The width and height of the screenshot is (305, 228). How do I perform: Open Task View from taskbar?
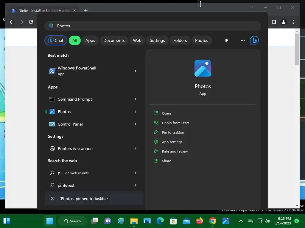[95, 221]
